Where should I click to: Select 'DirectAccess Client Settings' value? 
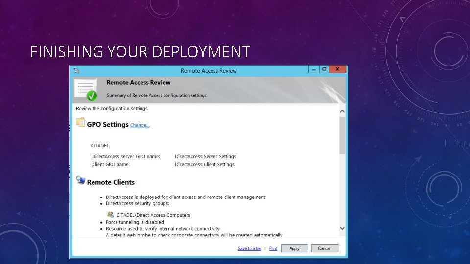pyautogui.click(x=205, y=164)
